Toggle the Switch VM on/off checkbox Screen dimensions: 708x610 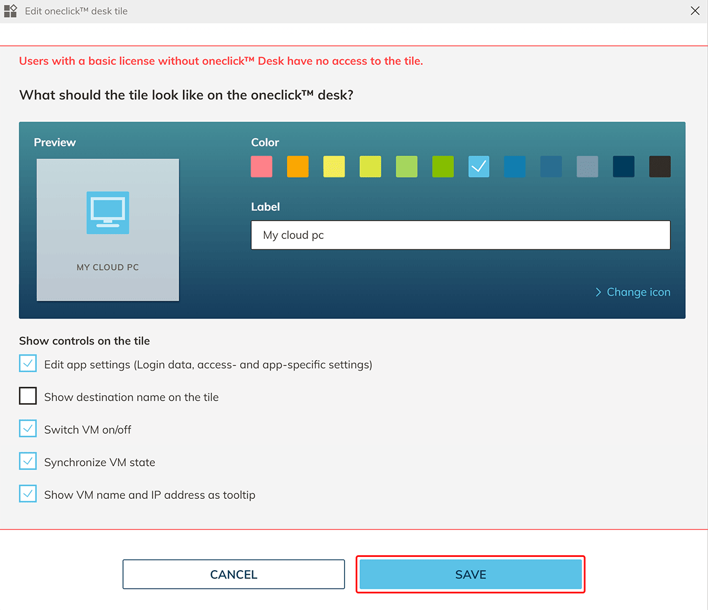click(x=28, y=429)
